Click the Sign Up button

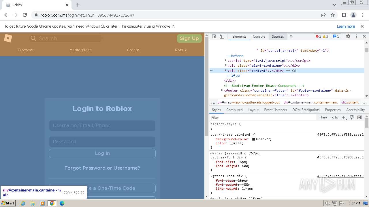point(189,38)
